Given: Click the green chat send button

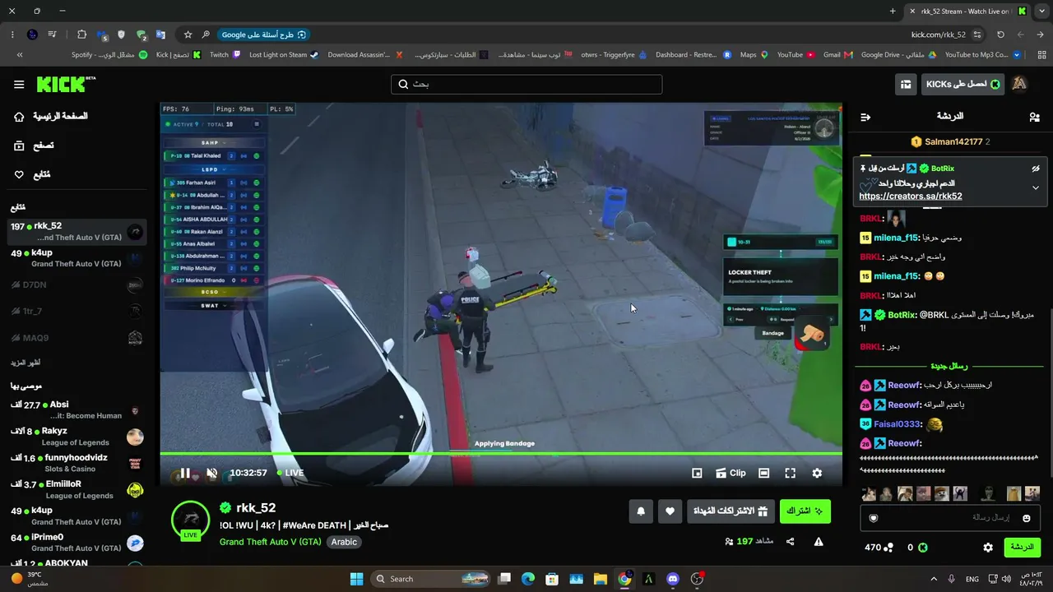Looking at the screenshot, I should point(1022,547).
